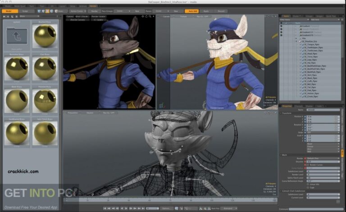Click move-view icon in render preview viewport
Image resolution: width=346 pixels, height=212 pixels.
142,16
